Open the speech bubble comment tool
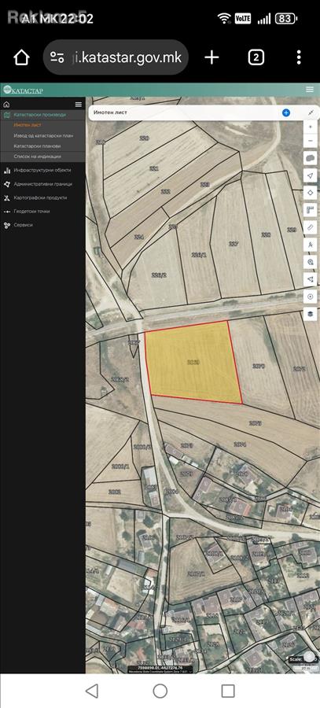 pos(310,158)
